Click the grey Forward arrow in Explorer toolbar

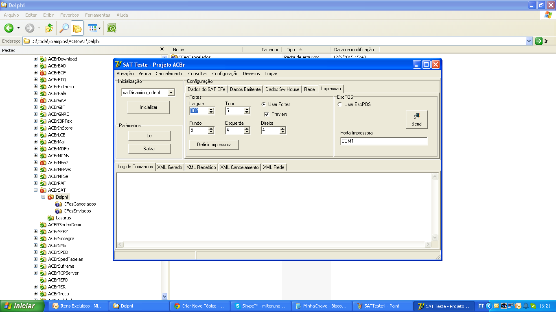tap(30, 28)
